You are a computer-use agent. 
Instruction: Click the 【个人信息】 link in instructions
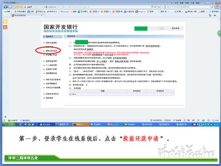point(102,61)
